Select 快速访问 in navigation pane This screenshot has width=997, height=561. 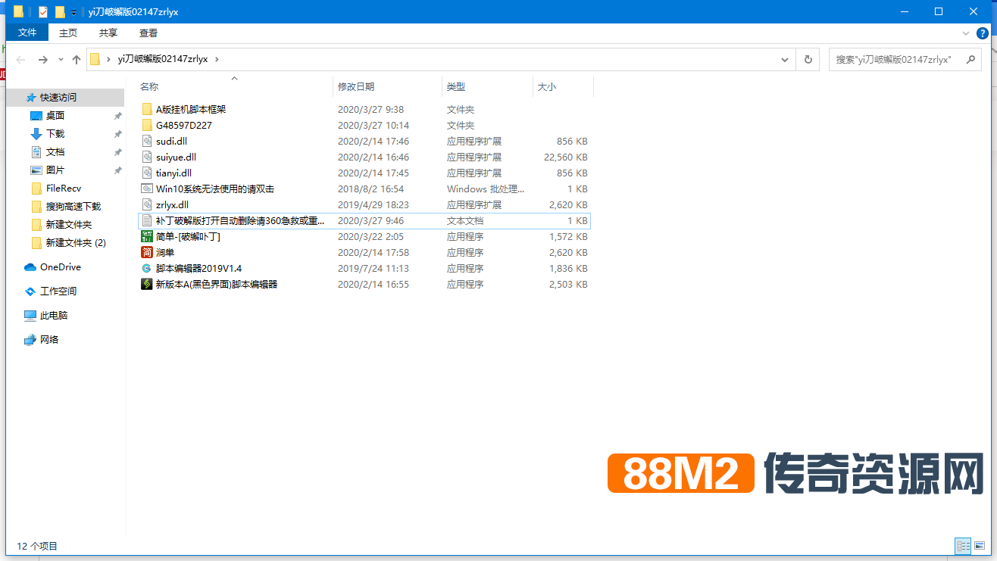point(58,97)
